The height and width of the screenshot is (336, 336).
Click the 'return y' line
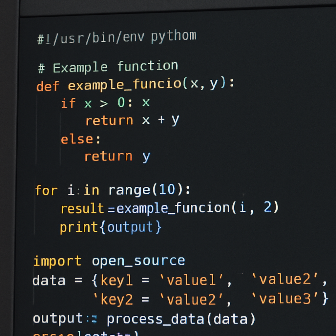click(117, 157)
